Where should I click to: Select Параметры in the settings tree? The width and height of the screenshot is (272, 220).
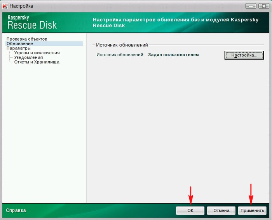tap(19, 48)
